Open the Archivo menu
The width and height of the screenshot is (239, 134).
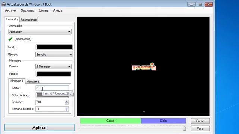(10, 10)
